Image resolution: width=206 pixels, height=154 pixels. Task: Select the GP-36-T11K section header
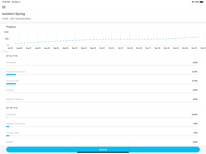12,108
